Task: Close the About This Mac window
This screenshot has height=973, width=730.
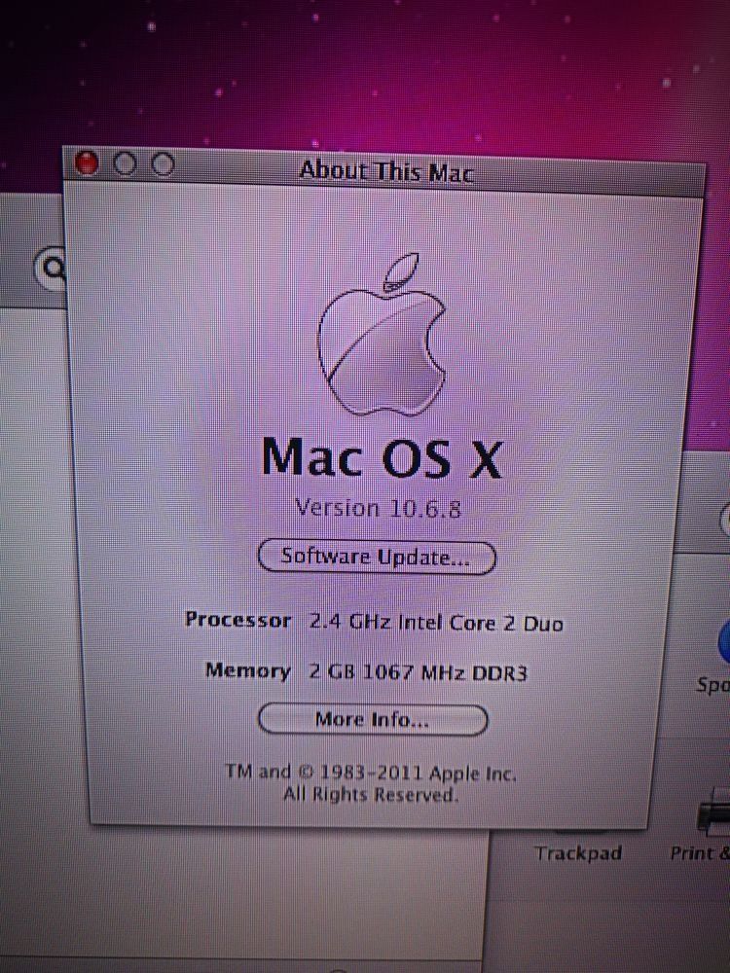Action: [87, 163]
